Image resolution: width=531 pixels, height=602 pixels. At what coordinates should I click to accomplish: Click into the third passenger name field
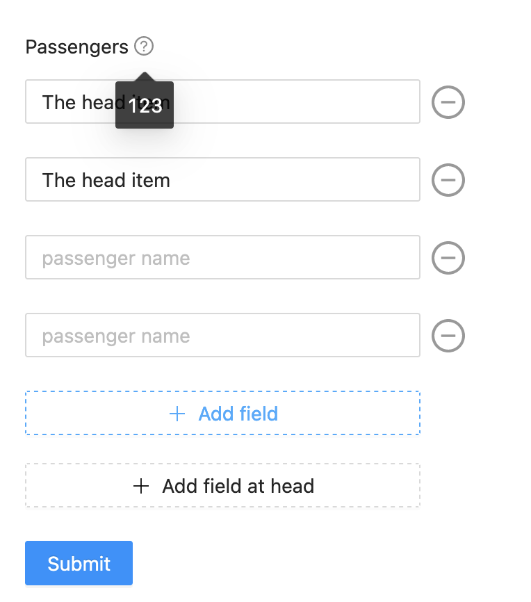pos(278,258)
